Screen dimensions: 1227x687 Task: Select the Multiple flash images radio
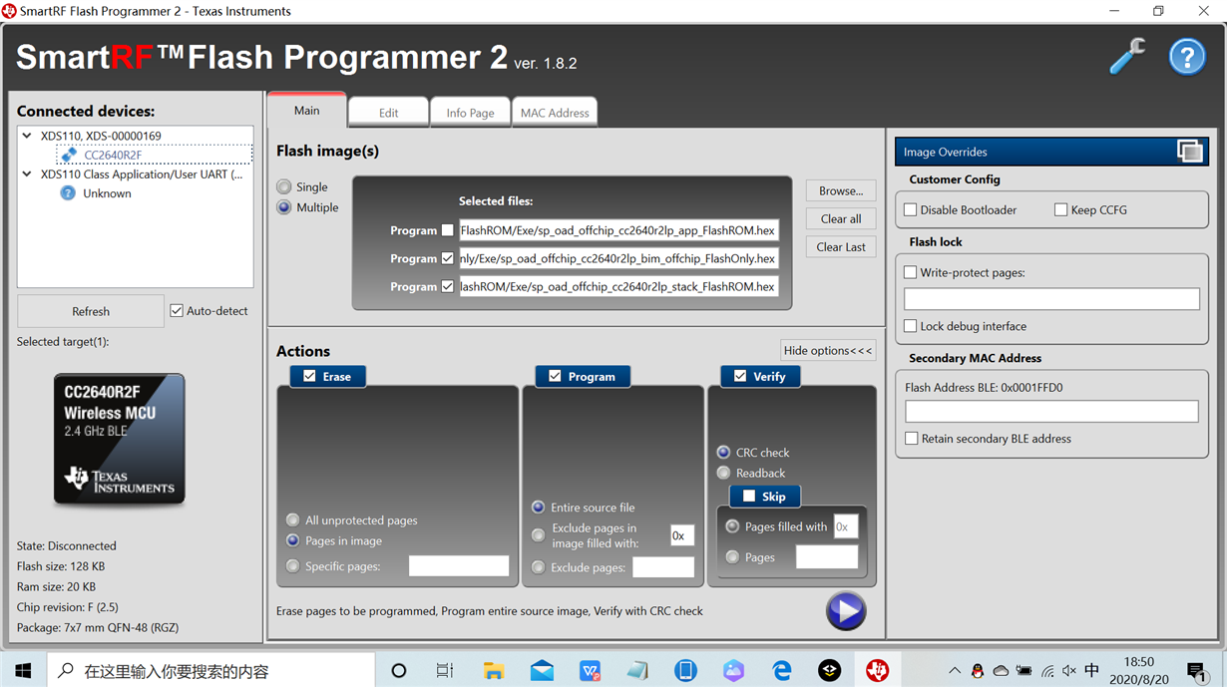pos(284,207)
